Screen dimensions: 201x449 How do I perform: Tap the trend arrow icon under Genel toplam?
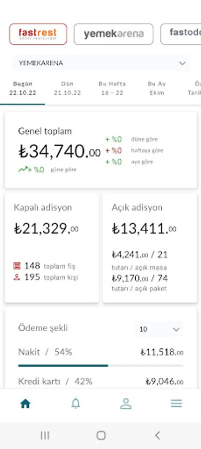(x=23, y=169)
